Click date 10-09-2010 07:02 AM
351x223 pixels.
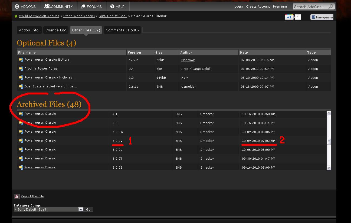[259, 141]
